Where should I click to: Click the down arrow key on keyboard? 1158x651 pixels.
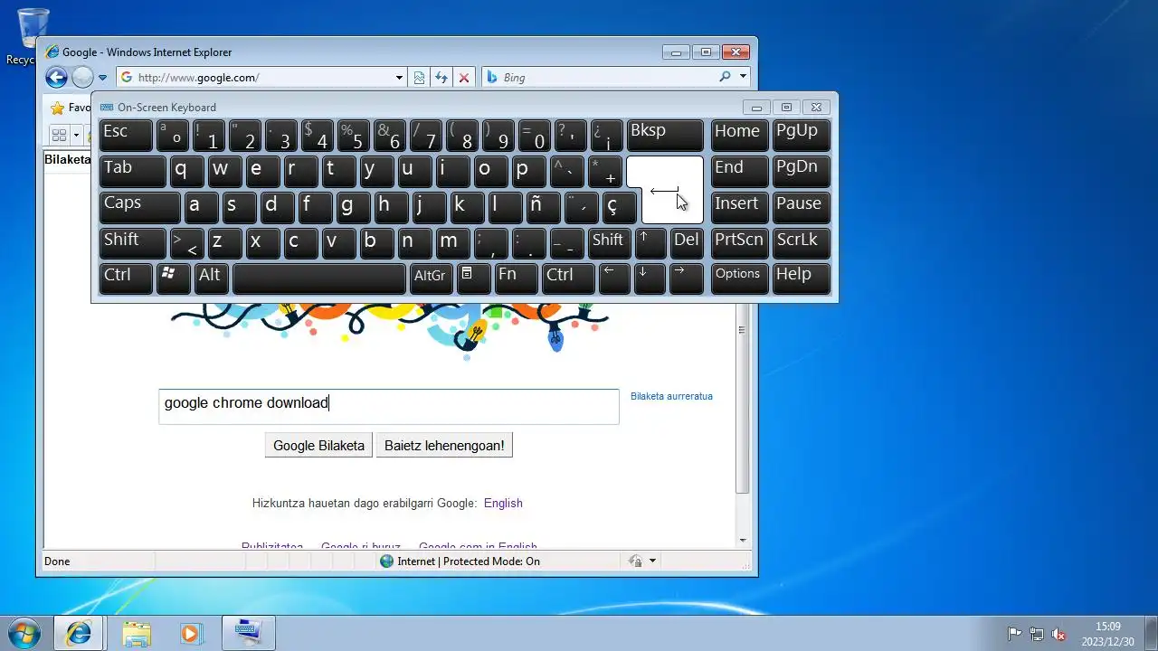click(x=650, y=279)
